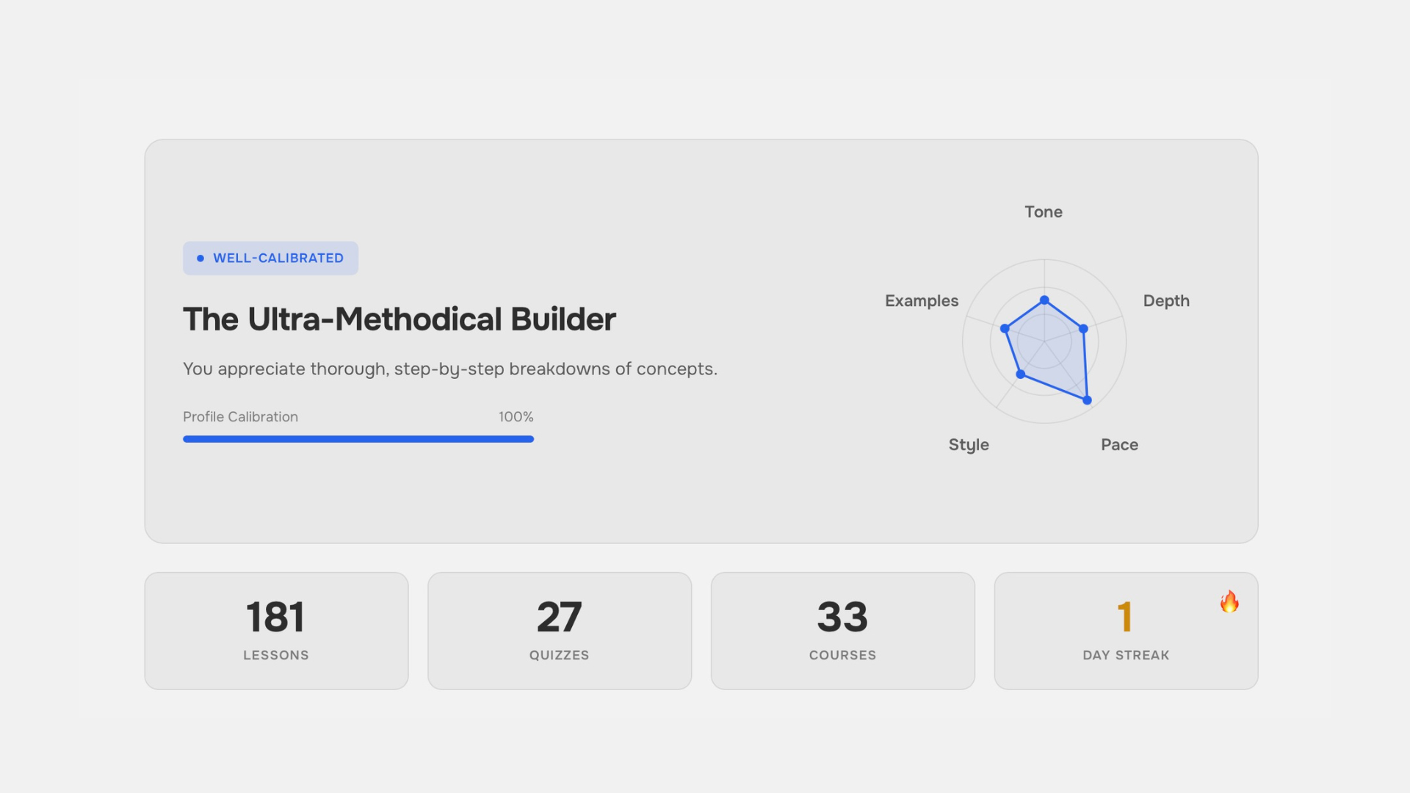This screenshot has width=1410, height=793.
Task: Click the Tone data point on radar chart
Action: pos(1044,300)
